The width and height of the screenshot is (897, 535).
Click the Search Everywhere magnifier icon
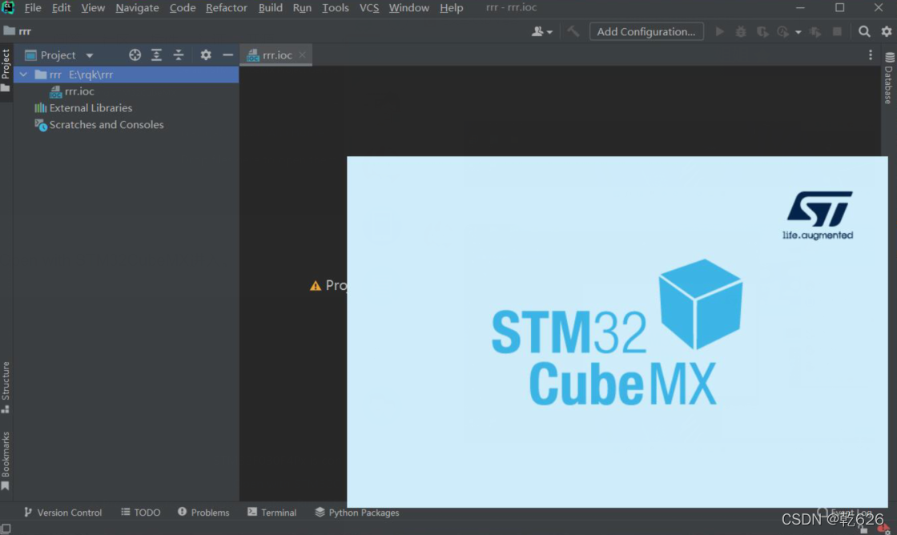tap(864, 31)
